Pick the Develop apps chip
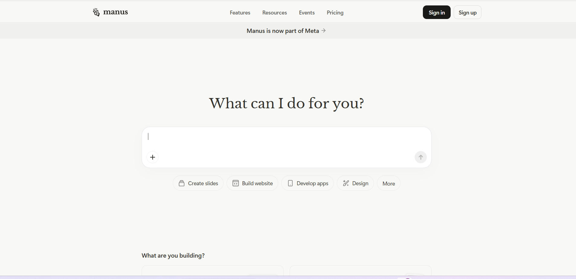576x279 pixels. pyautogui.click(x=307, y=183)
